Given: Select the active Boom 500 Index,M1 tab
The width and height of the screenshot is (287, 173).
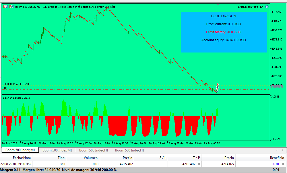Looking at the screenshot, I should (20, 150).
